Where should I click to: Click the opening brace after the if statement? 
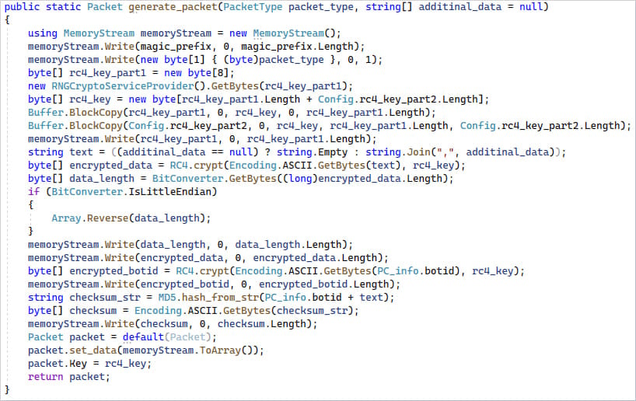(x=31, y=205)
